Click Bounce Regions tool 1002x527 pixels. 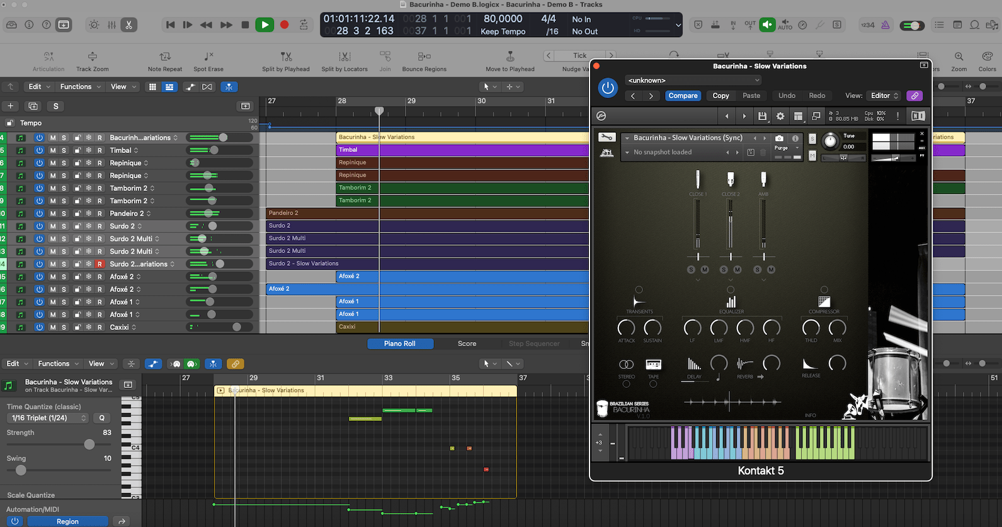point(424,61)
